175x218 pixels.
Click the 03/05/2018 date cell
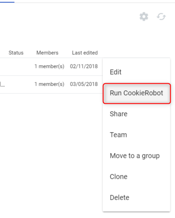[84, 84]
